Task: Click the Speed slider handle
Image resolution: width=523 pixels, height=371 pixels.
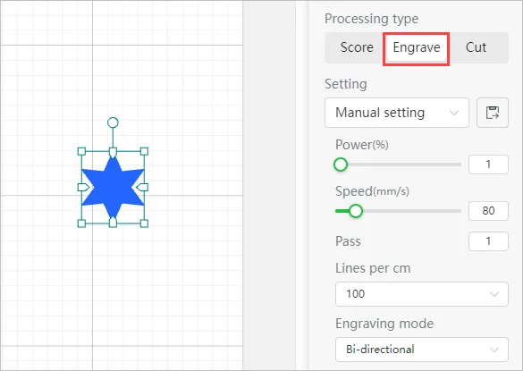Action: (x=356, y=211)
